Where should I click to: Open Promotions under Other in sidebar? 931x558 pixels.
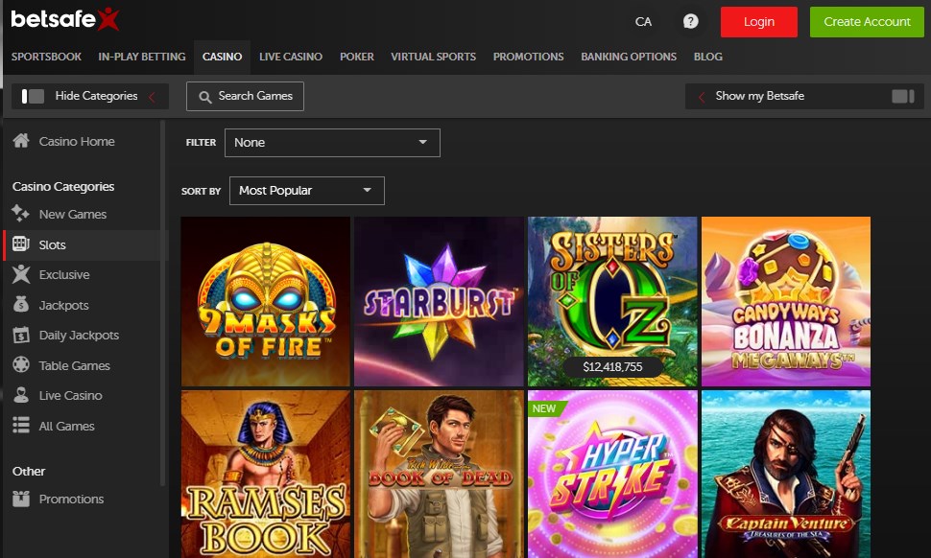[x=71, y=500]
